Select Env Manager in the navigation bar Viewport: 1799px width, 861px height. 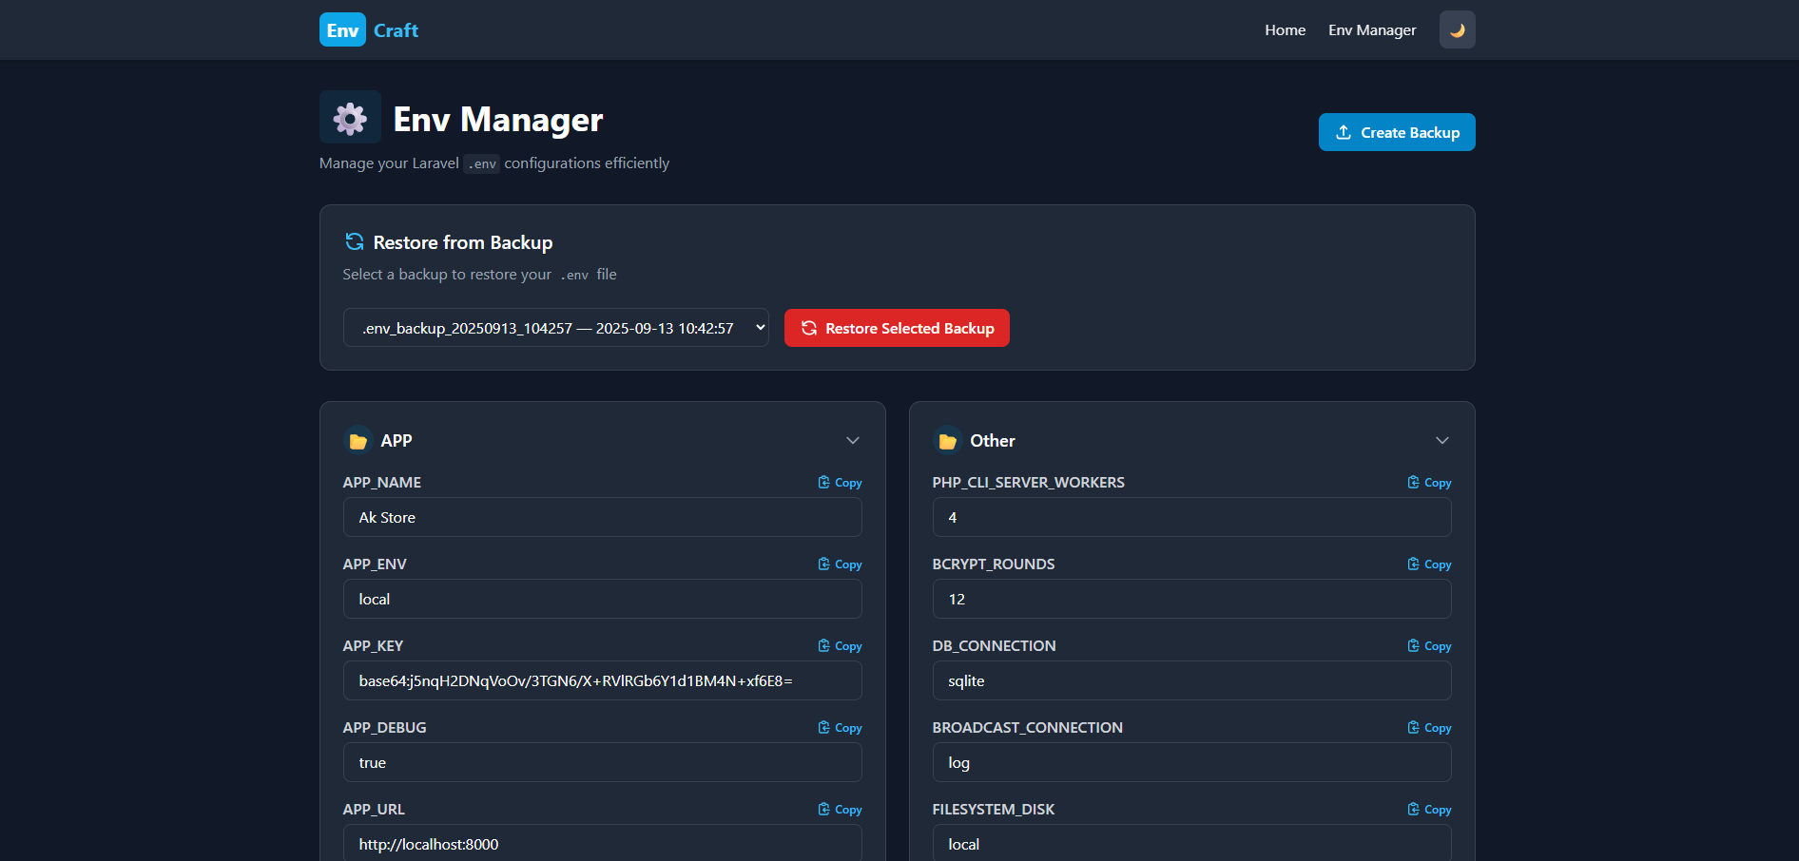1372,29
